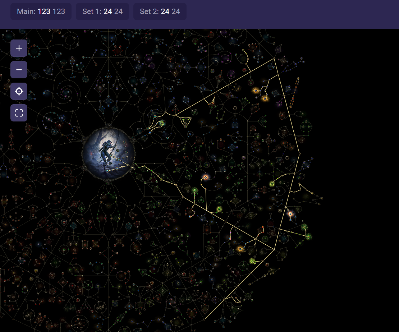Select the Set 1 weapon tab
The image size is (399, 332).
(x=102, y=11)
